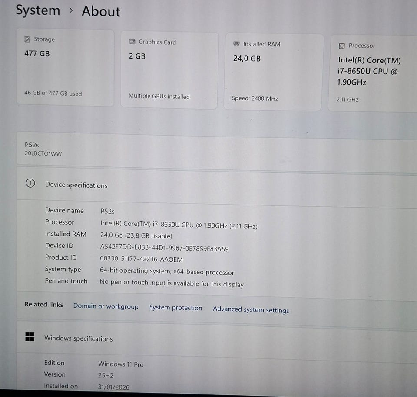Image resolution: width=417 pixels, height=397 pixels.
Task: Select the Processor value Intel(R) Core(TM) i7-8650U
Action: 179,225
